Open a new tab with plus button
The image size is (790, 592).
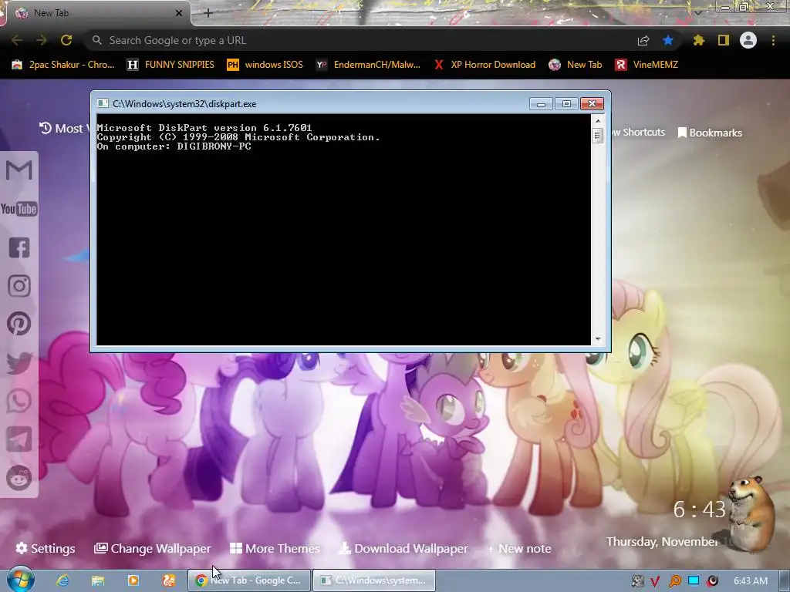208,13
